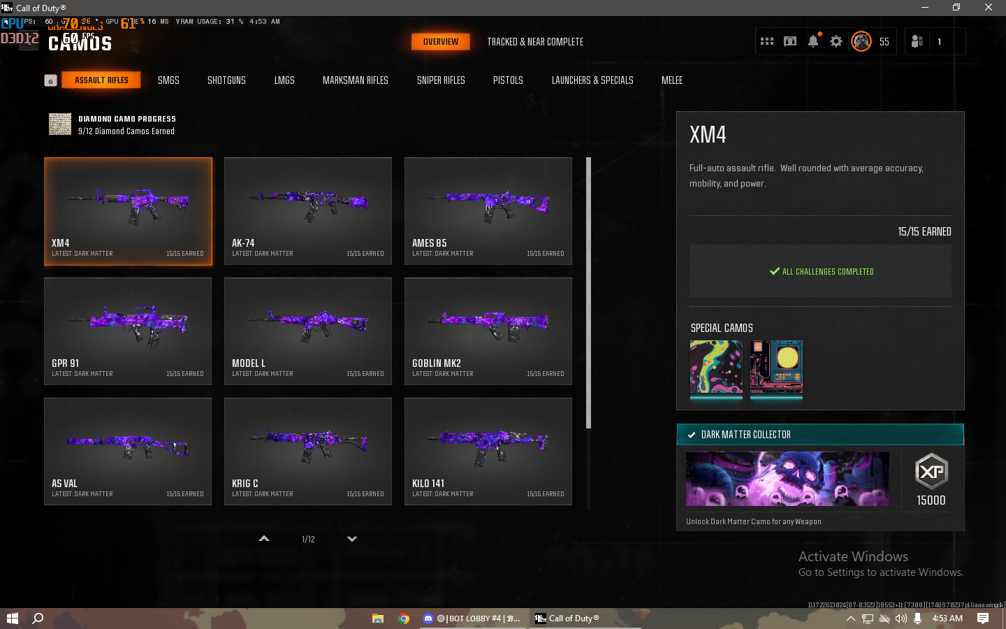Open the camera/theater icon in header

point(790,41)
